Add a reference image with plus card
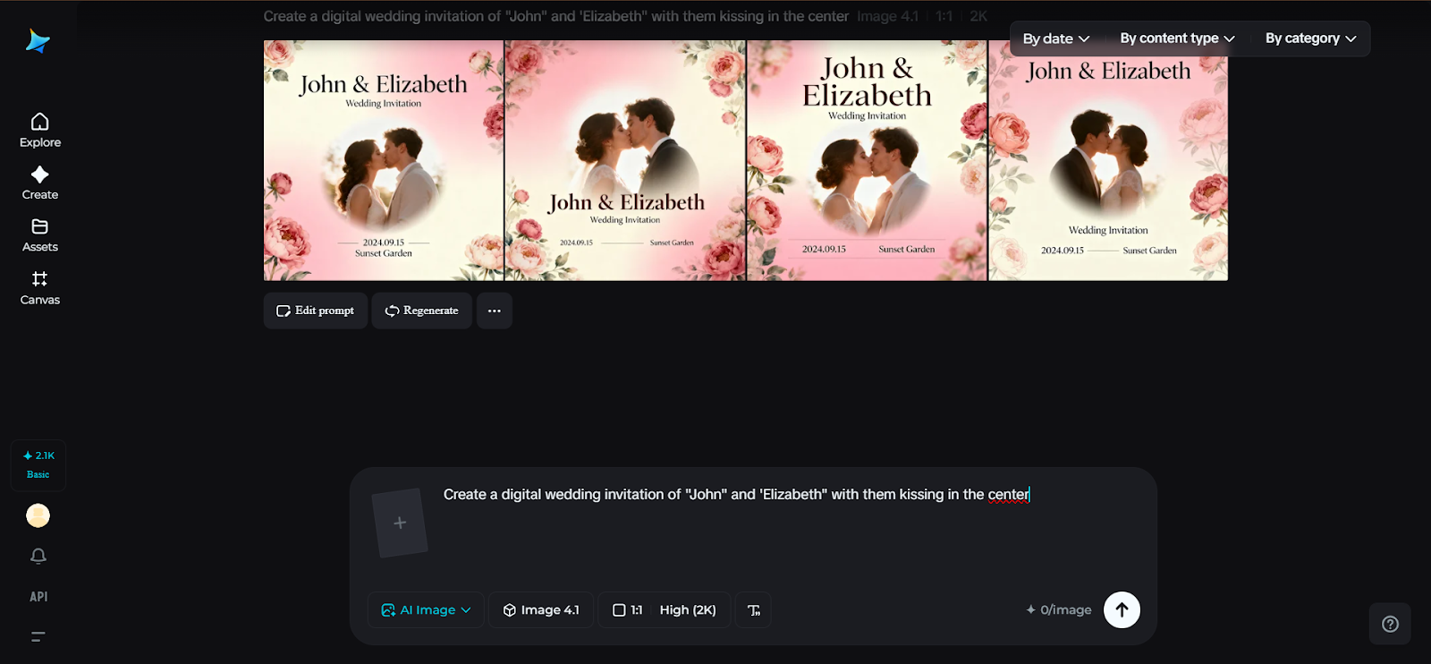This screenshot has width=1431, height=664. tap(400, 523)
